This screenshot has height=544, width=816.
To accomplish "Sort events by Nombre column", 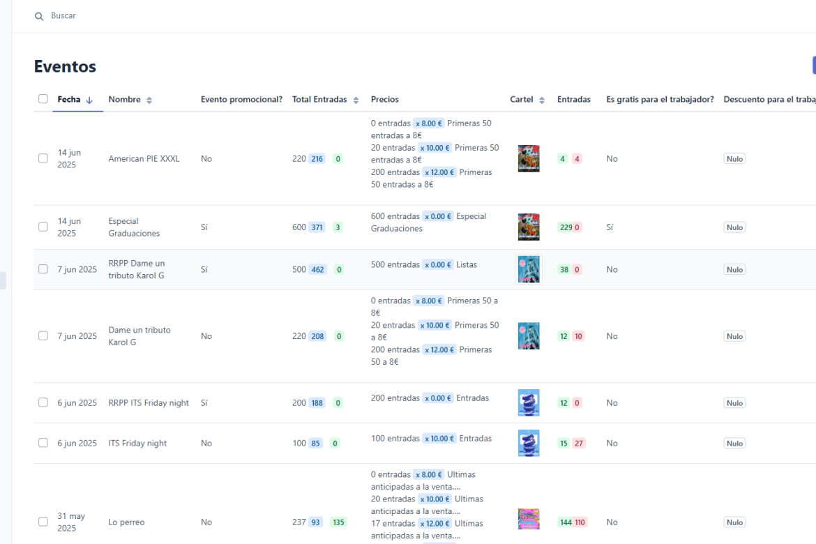I will pyautogui.click(x=149, y=100).
